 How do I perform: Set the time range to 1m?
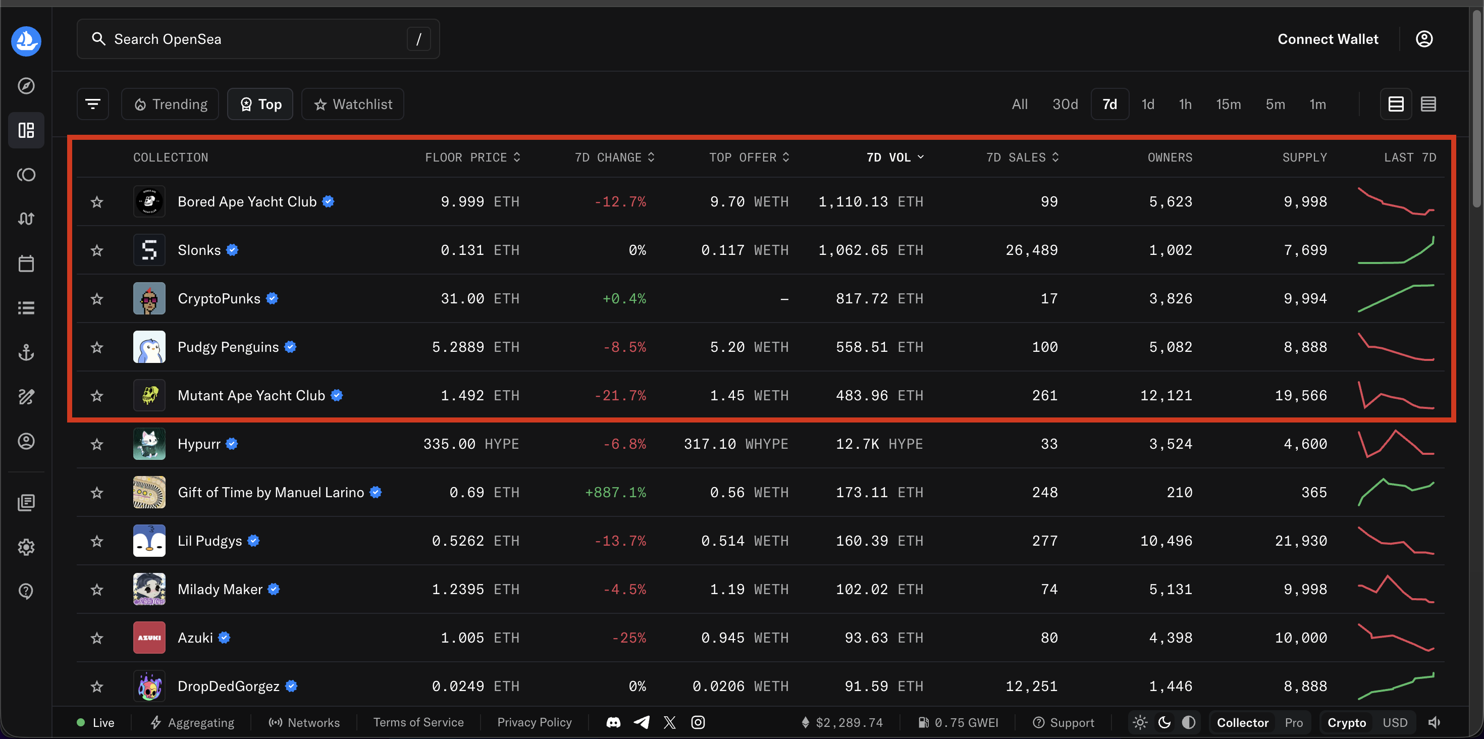(x=1317, y=104)
